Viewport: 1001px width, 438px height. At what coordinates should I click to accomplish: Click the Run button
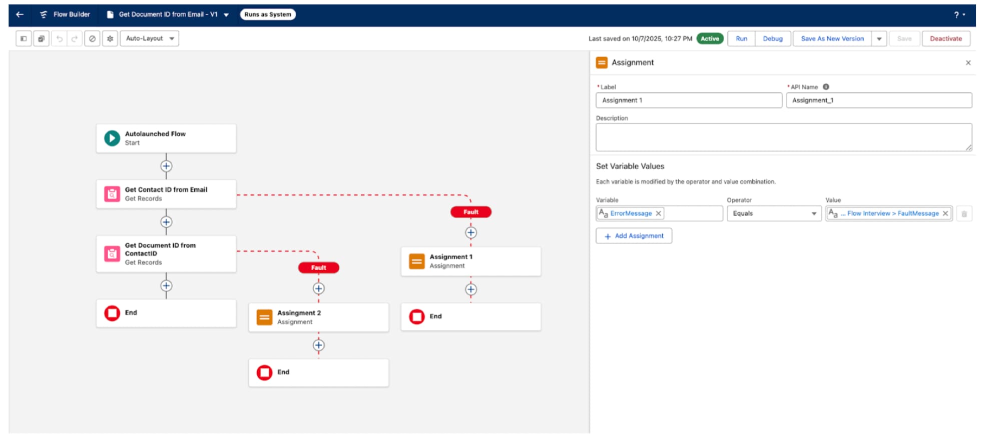[741, 38]
